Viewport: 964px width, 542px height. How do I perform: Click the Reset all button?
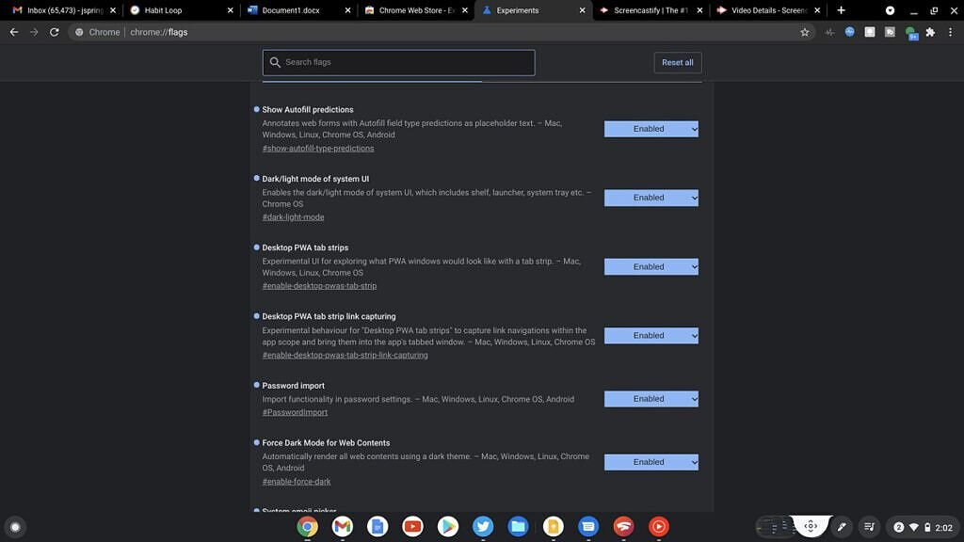(677, 62)
